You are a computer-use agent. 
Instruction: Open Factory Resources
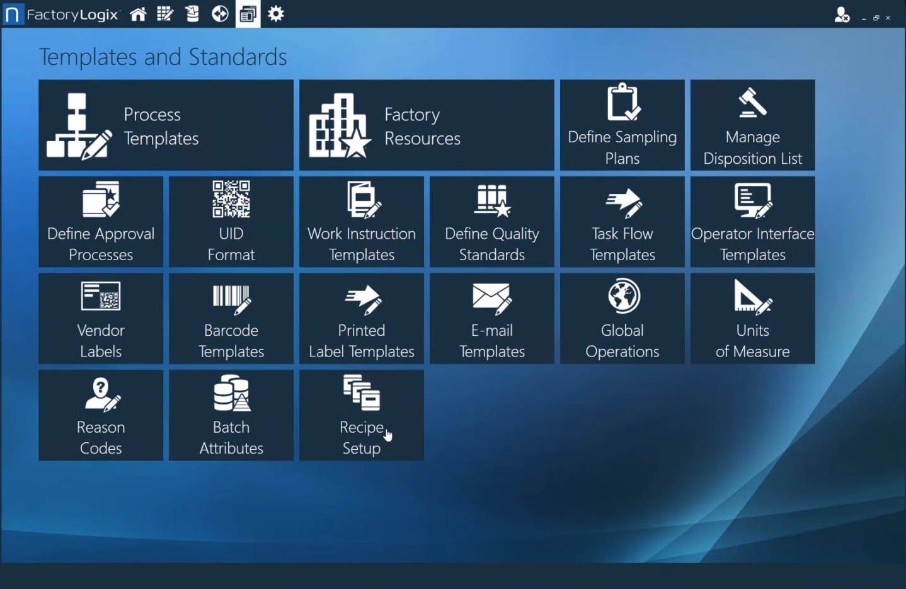[x=427, y=125]
